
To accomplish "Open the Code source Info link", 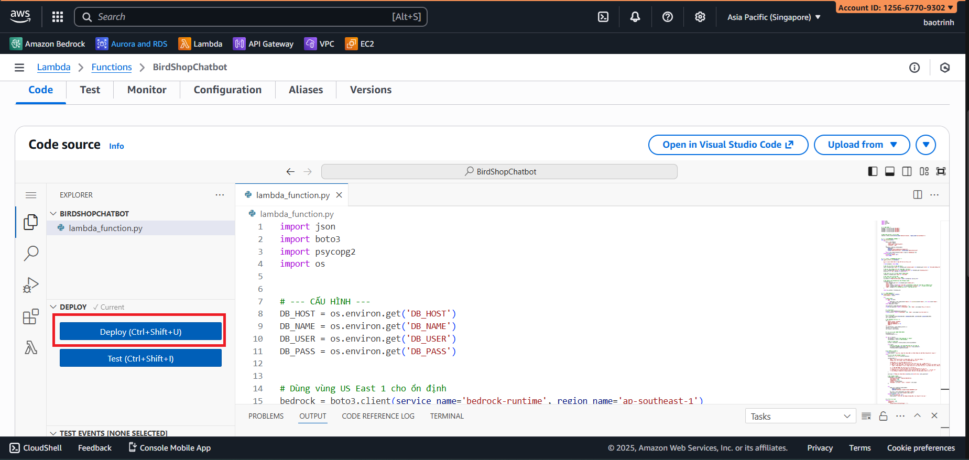I will coord(116,146).
